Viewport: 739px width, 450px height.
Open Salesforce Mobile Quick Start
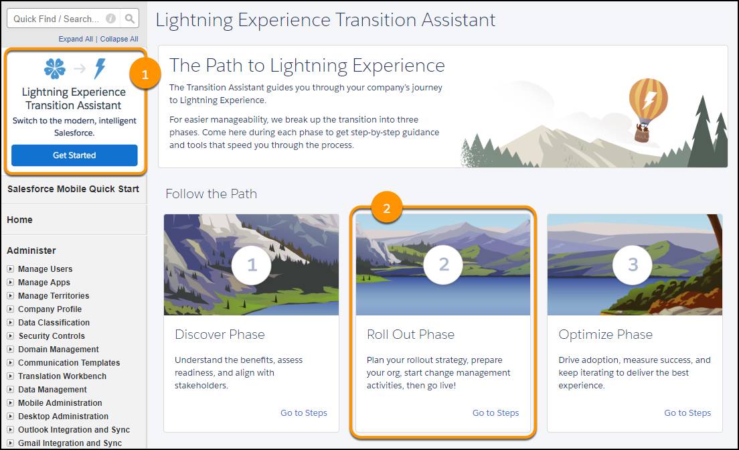coord(74,189)
